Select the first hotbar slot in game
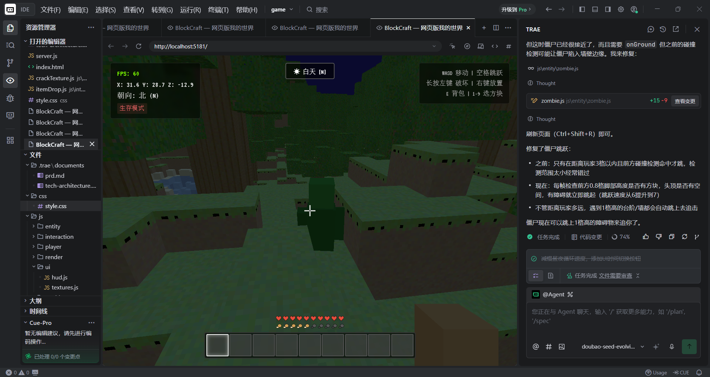The width and height of the screenshot is (710, 377). (x=217, y=345)
